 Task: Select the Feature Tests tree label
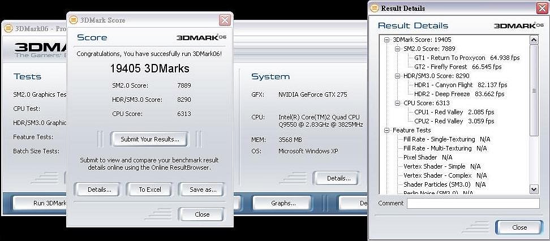(411, 130)
